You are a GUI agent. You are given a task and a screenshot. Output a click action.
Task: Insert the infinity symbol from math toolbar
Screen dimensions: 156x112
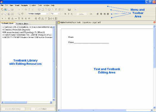click(29, 18)
